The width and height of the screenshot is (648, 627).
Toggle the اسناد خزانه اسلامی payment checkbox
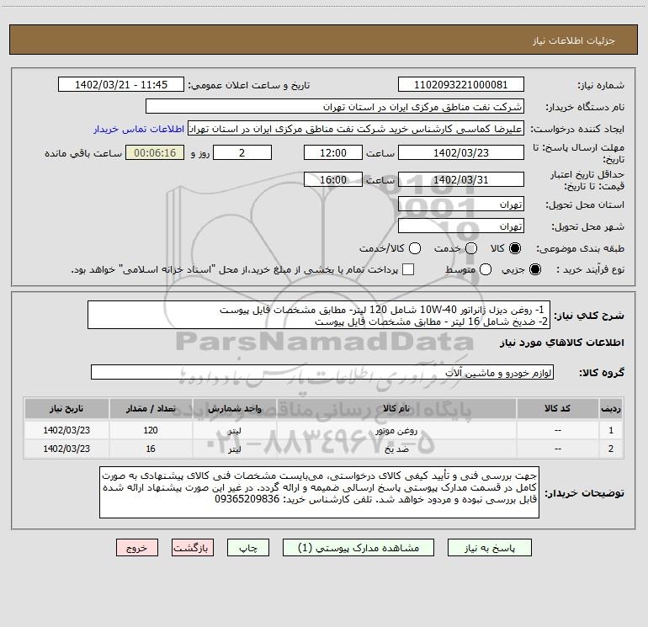point(408,270)
